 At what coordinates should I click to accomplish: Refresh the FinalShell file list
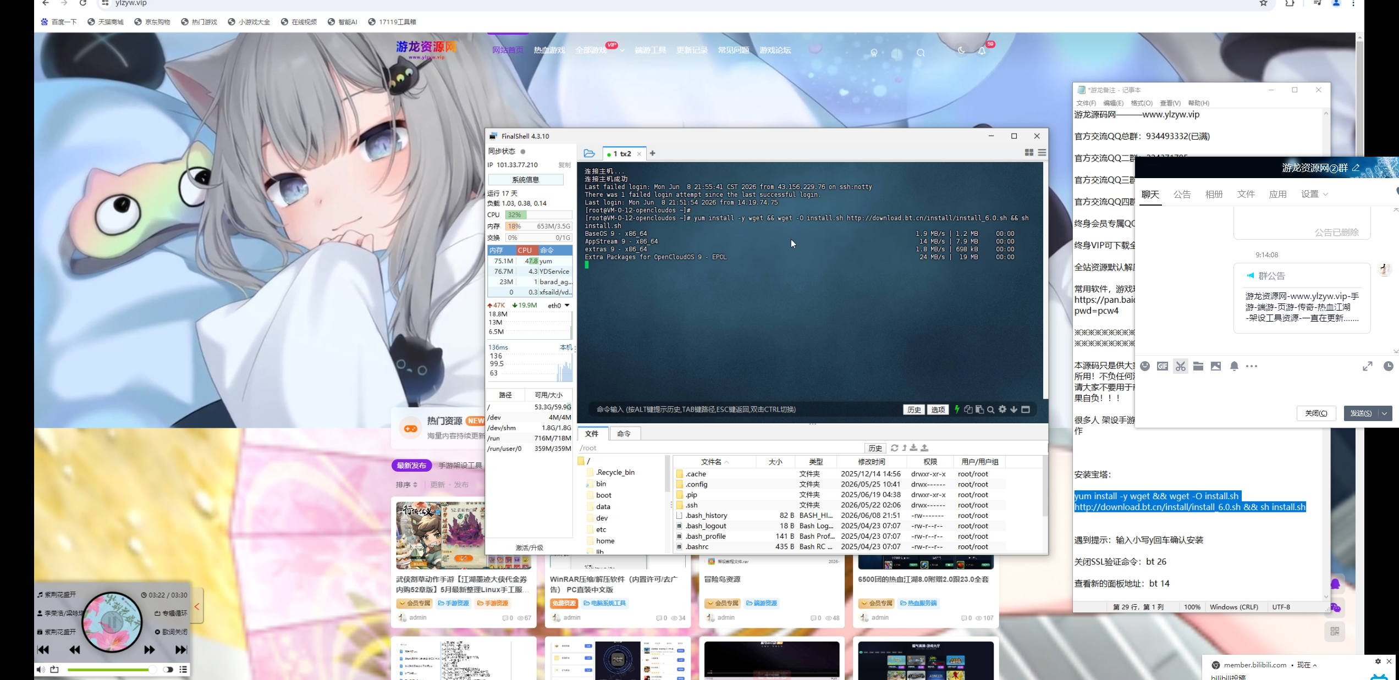(894, 448)
